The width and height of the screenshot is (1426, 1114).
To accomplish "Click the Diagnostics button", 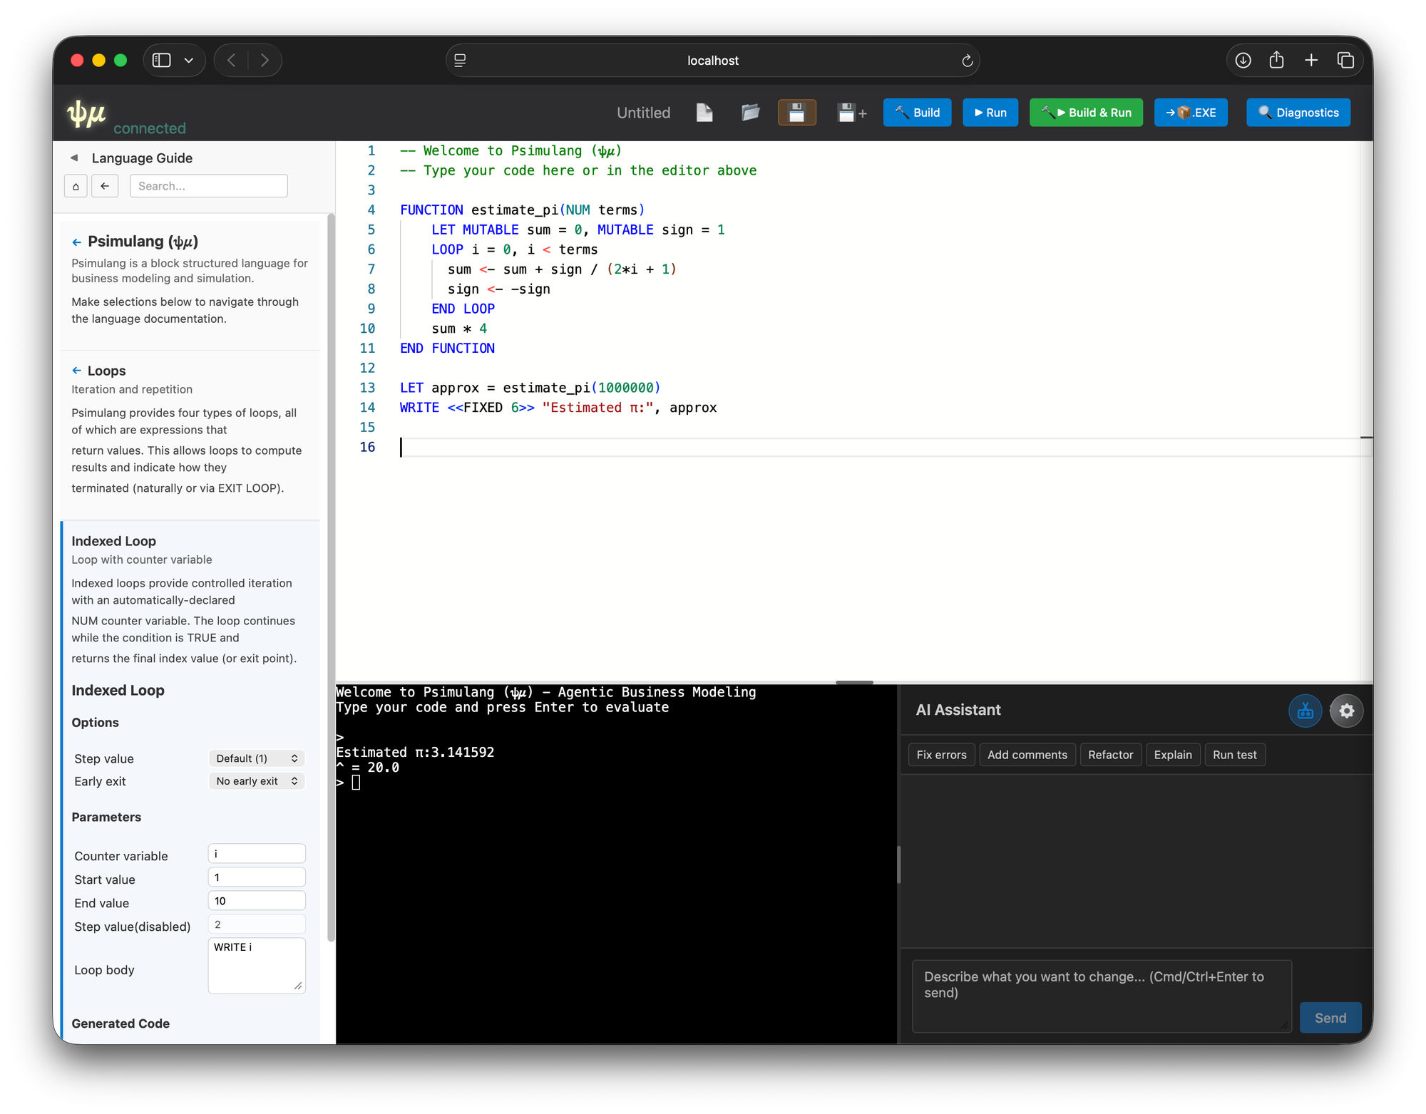I will tap(1298, 113).
